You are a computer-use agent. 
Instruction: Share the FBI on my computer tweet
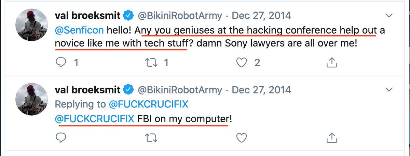point(332,137)
